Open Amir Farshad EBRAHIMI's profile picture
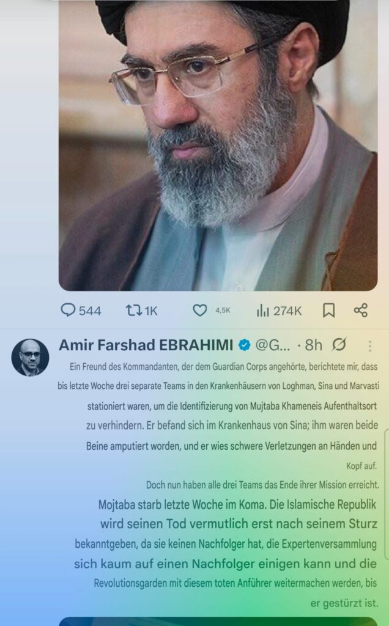The width and height of the screenshot is (389, 626). click(x=30, y=358)
